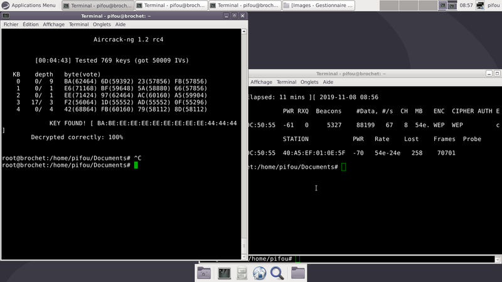Open Fichier menu in the aircrack terminal

[11, 24]
